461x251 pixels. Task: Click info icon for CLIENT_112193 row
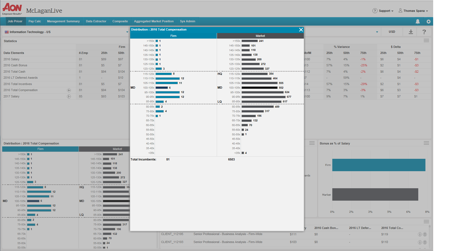click(x=420, y=242)
